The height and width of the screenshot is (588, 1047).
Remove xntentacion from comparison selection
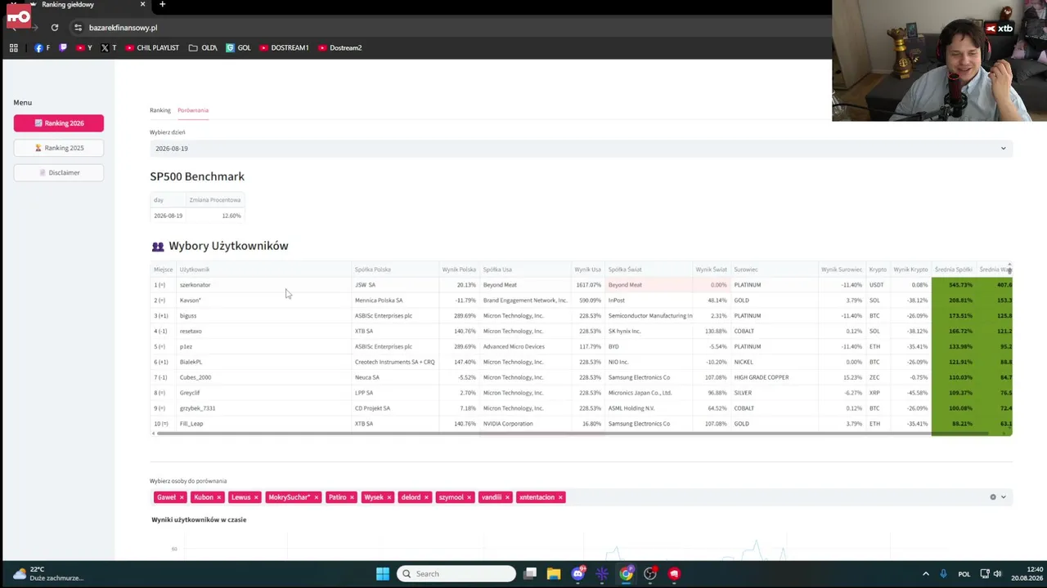(x=560, y=497)
